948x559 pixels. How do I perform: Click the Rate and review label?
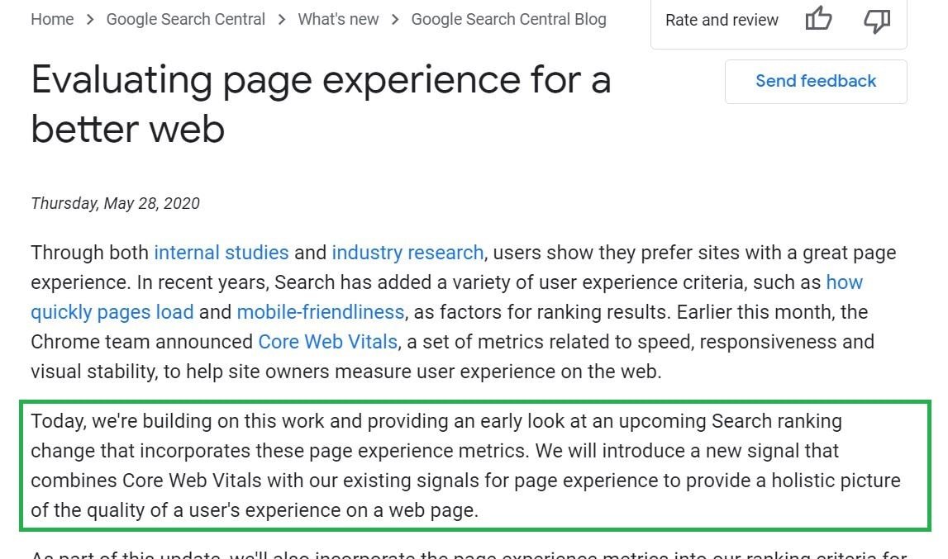click(722, 20)
